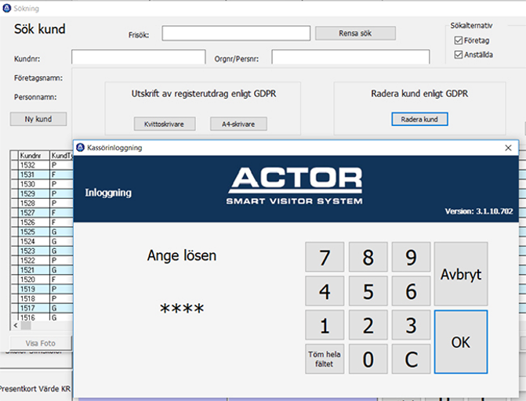Select customer row 1525
526x401 pixels.
(x=42, y=232)
